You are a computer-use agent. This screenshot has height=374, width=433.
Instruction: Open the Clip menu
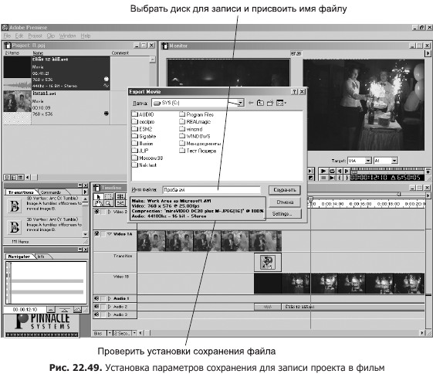(x=51, y=36)
